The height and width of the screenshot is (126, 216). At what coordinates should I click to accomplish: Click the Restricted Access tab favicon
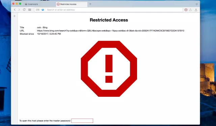tap(58, 4)
